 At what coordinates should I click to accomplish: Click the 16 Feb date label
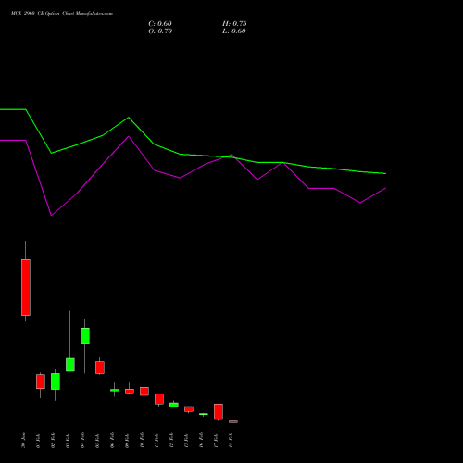pyautogui.click(x=201, y=441)
